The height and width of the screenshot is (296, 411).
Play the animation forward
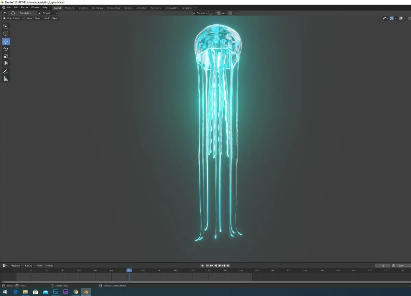tap(220, 266)
